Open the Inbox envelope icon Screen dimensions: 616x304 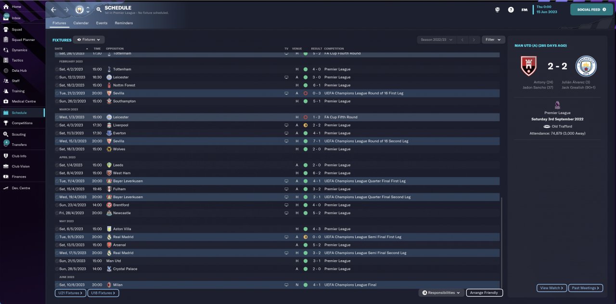6,18
